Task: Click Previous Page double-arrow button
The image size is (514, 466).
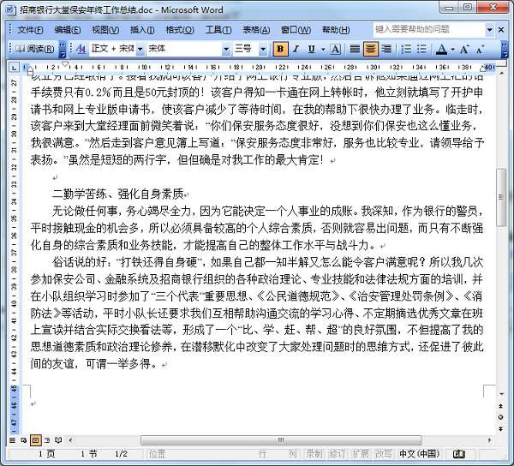Action: (501, 406)
